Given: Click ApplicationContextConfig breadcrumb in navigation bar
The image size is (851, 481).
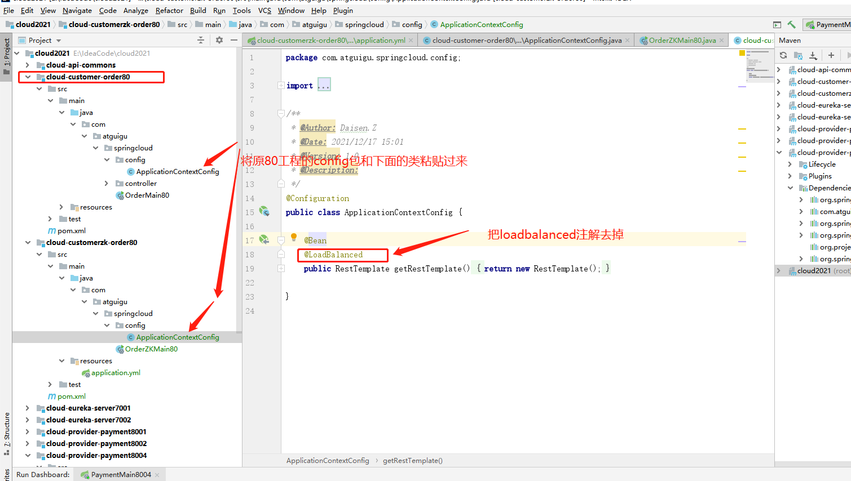Looking at the screenshot, I should coord(481,24).
